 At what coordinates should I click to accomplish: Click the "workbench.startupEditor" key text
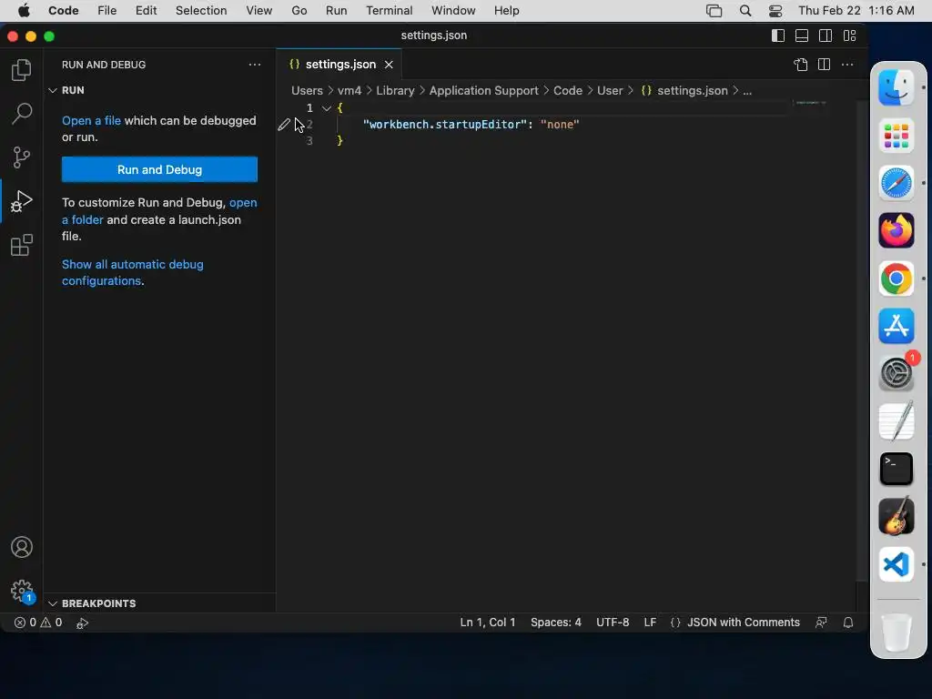click(x=444, y=124)
